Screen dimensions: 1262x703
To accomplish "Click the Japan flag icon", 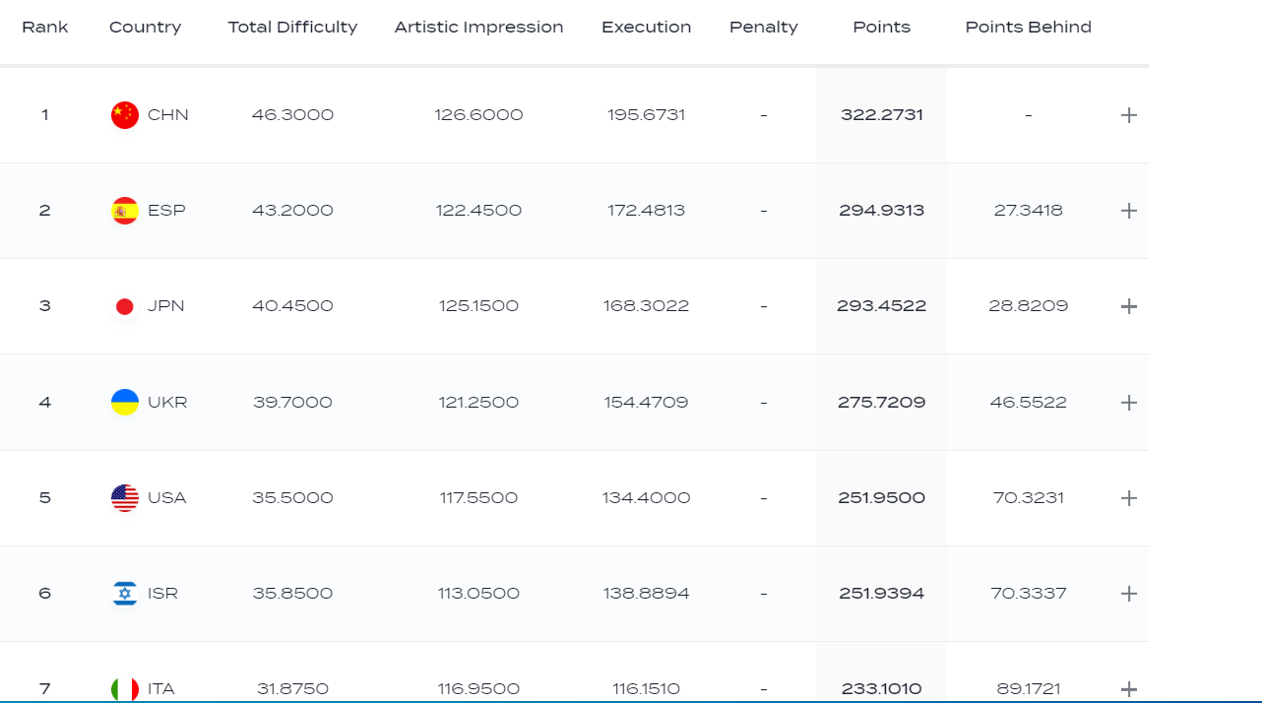I will 125,306.
